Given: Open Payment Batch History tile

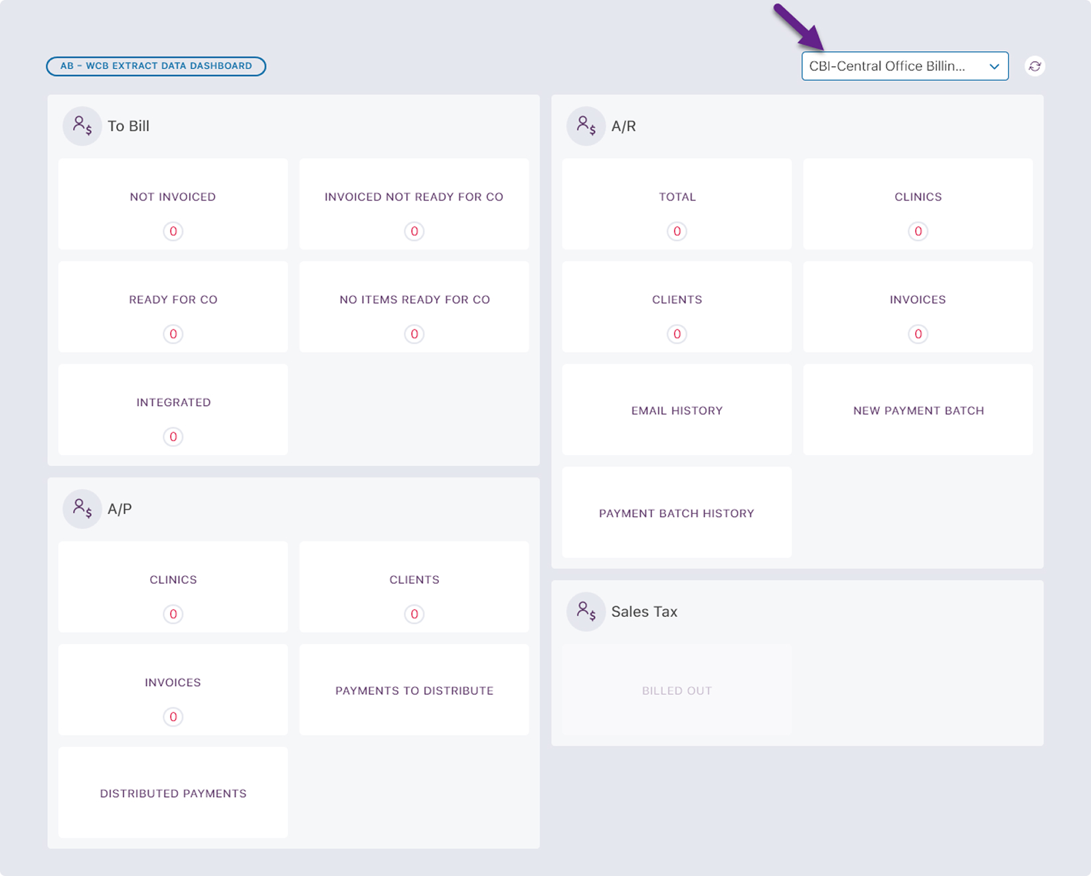Looking at the screenshot, I should tap(677, 513).
